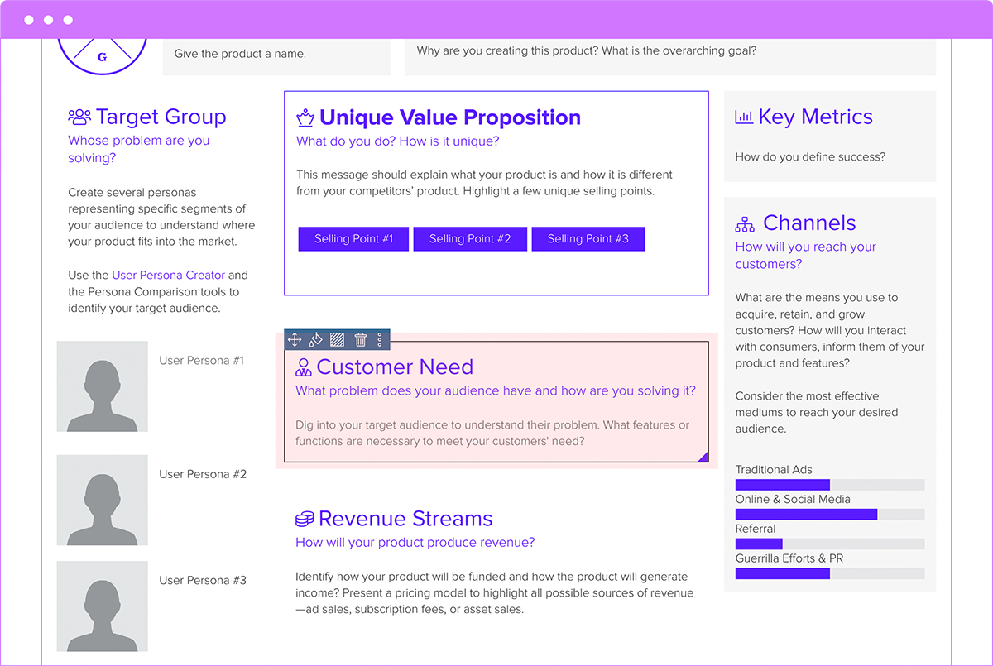Open the fill color paint bucket tool
This screenshot has height=666, width=993.
pyautogui.click(x=315, y=339)
